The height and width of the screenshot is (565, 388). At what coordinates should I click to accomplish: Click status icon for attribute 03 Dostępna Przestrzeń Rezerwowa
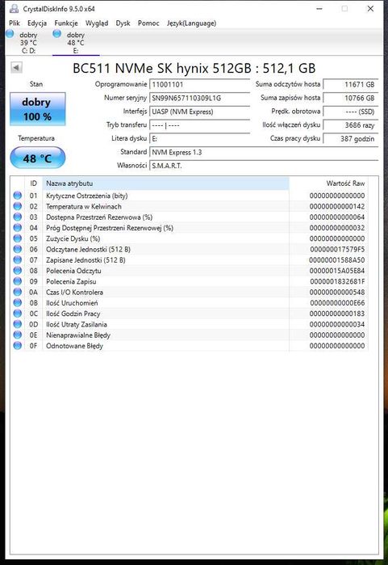pos(17,217)
